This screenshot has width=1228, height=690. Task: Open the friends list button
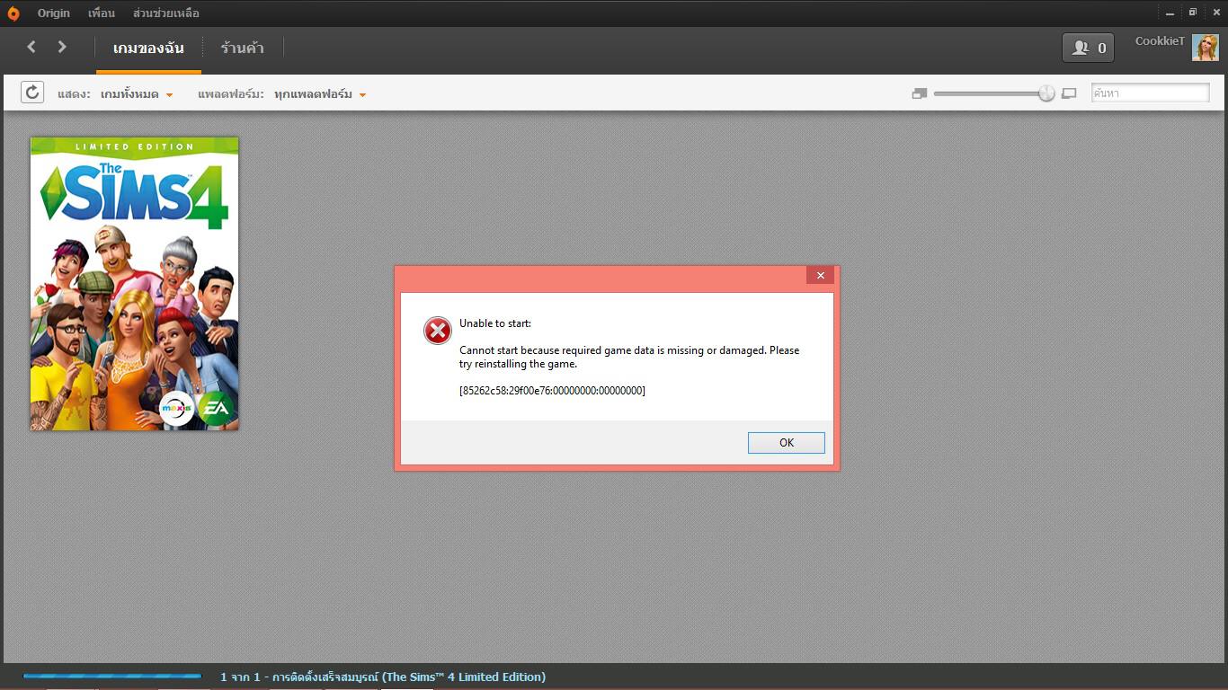point(1088,48)
